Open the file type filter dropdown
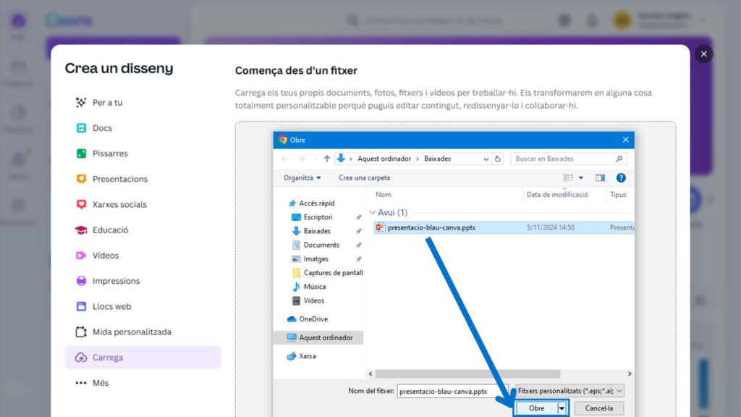This screenshot has height=417, width=741. coord(569,391)
